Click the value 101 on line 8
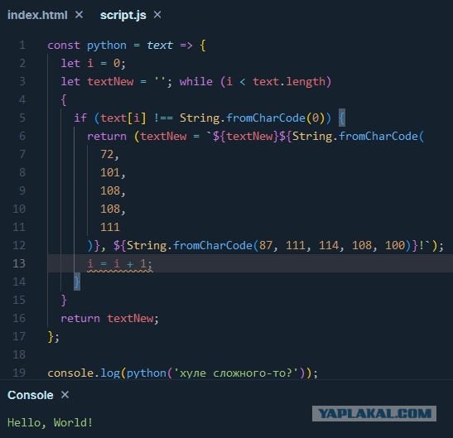The height and width of the screenshot is (438, 453). coord(110,173)
